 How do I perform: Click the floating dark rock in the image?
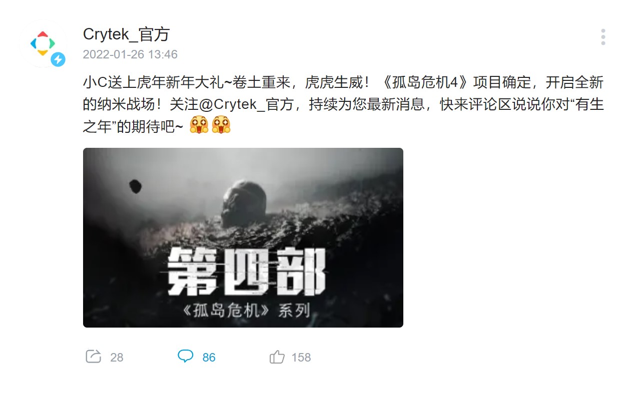pos(135,186)
